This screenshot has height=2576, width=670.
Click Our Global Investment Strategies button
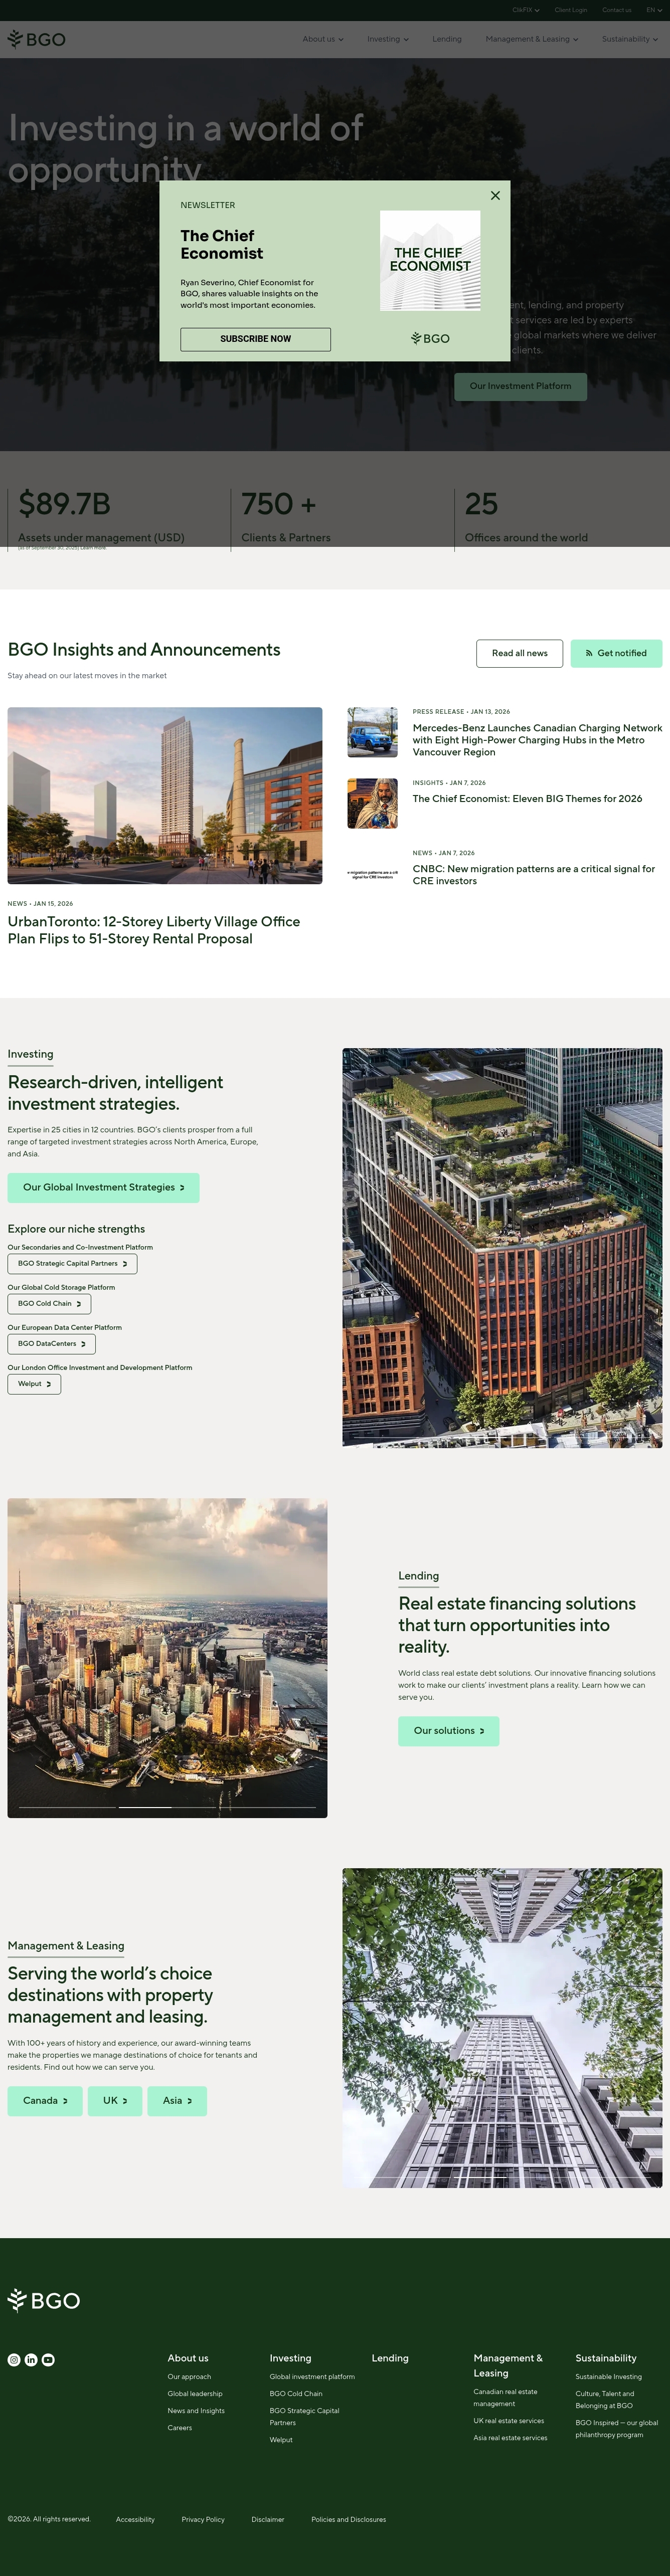click(104, 1188)
